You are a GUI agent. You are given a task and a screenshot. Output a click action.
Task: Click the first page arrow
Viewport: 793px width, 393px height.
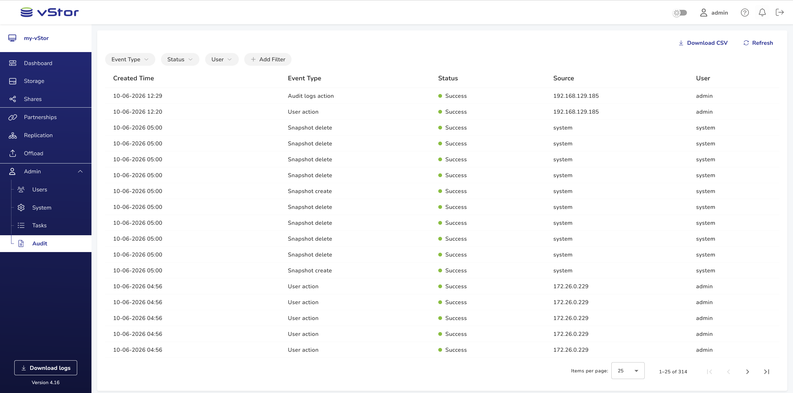709,372
